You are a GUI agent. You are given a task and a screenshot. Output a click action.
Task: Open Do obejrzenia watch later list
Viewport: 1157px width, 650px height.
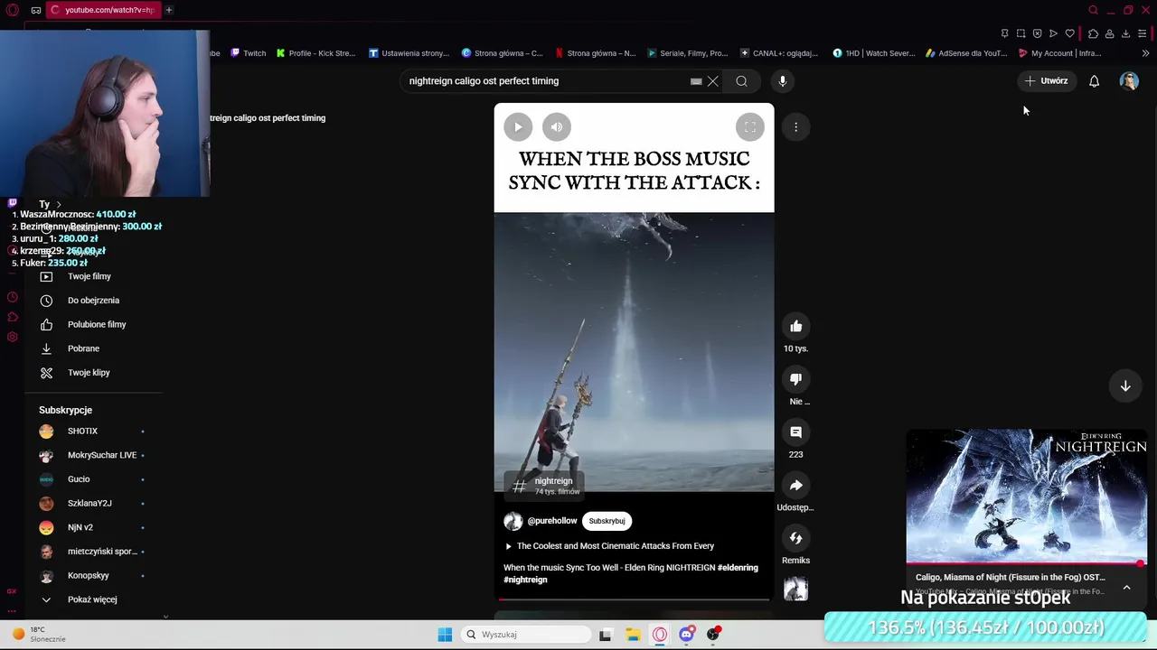94,301
